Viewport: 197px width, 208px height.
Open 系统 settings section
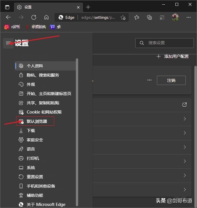[x=45, y=168]
